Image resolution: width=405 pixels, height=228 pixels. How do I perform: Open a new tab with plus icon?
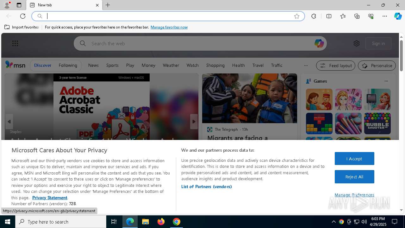[108, 5]
